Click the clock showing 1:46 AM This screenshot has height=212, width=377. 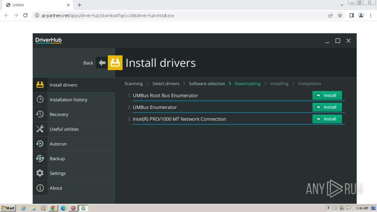[x=362, y=208]
